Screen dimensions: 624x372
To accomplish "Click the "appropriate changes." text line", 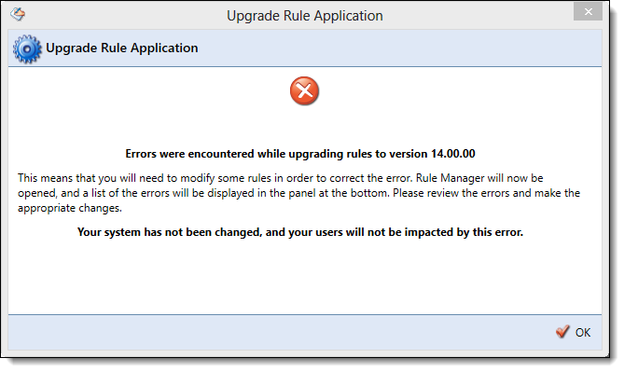I will pos(70,209).
